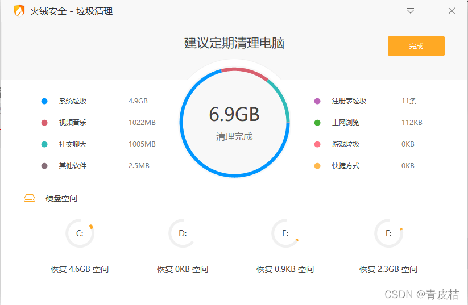Click the Huorong shield logo icon
The height and width of the screenshot is (305, 468).
point(19,11)
